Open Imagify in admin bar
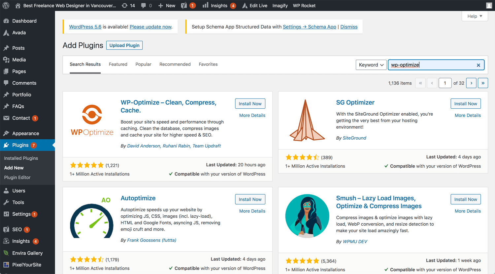 click(280, 6)
